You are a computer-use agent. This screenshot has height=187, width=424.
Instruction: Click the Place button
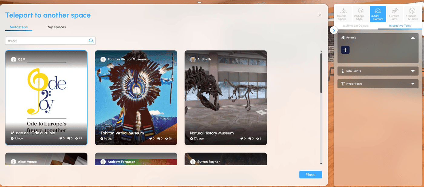point(310,175)
